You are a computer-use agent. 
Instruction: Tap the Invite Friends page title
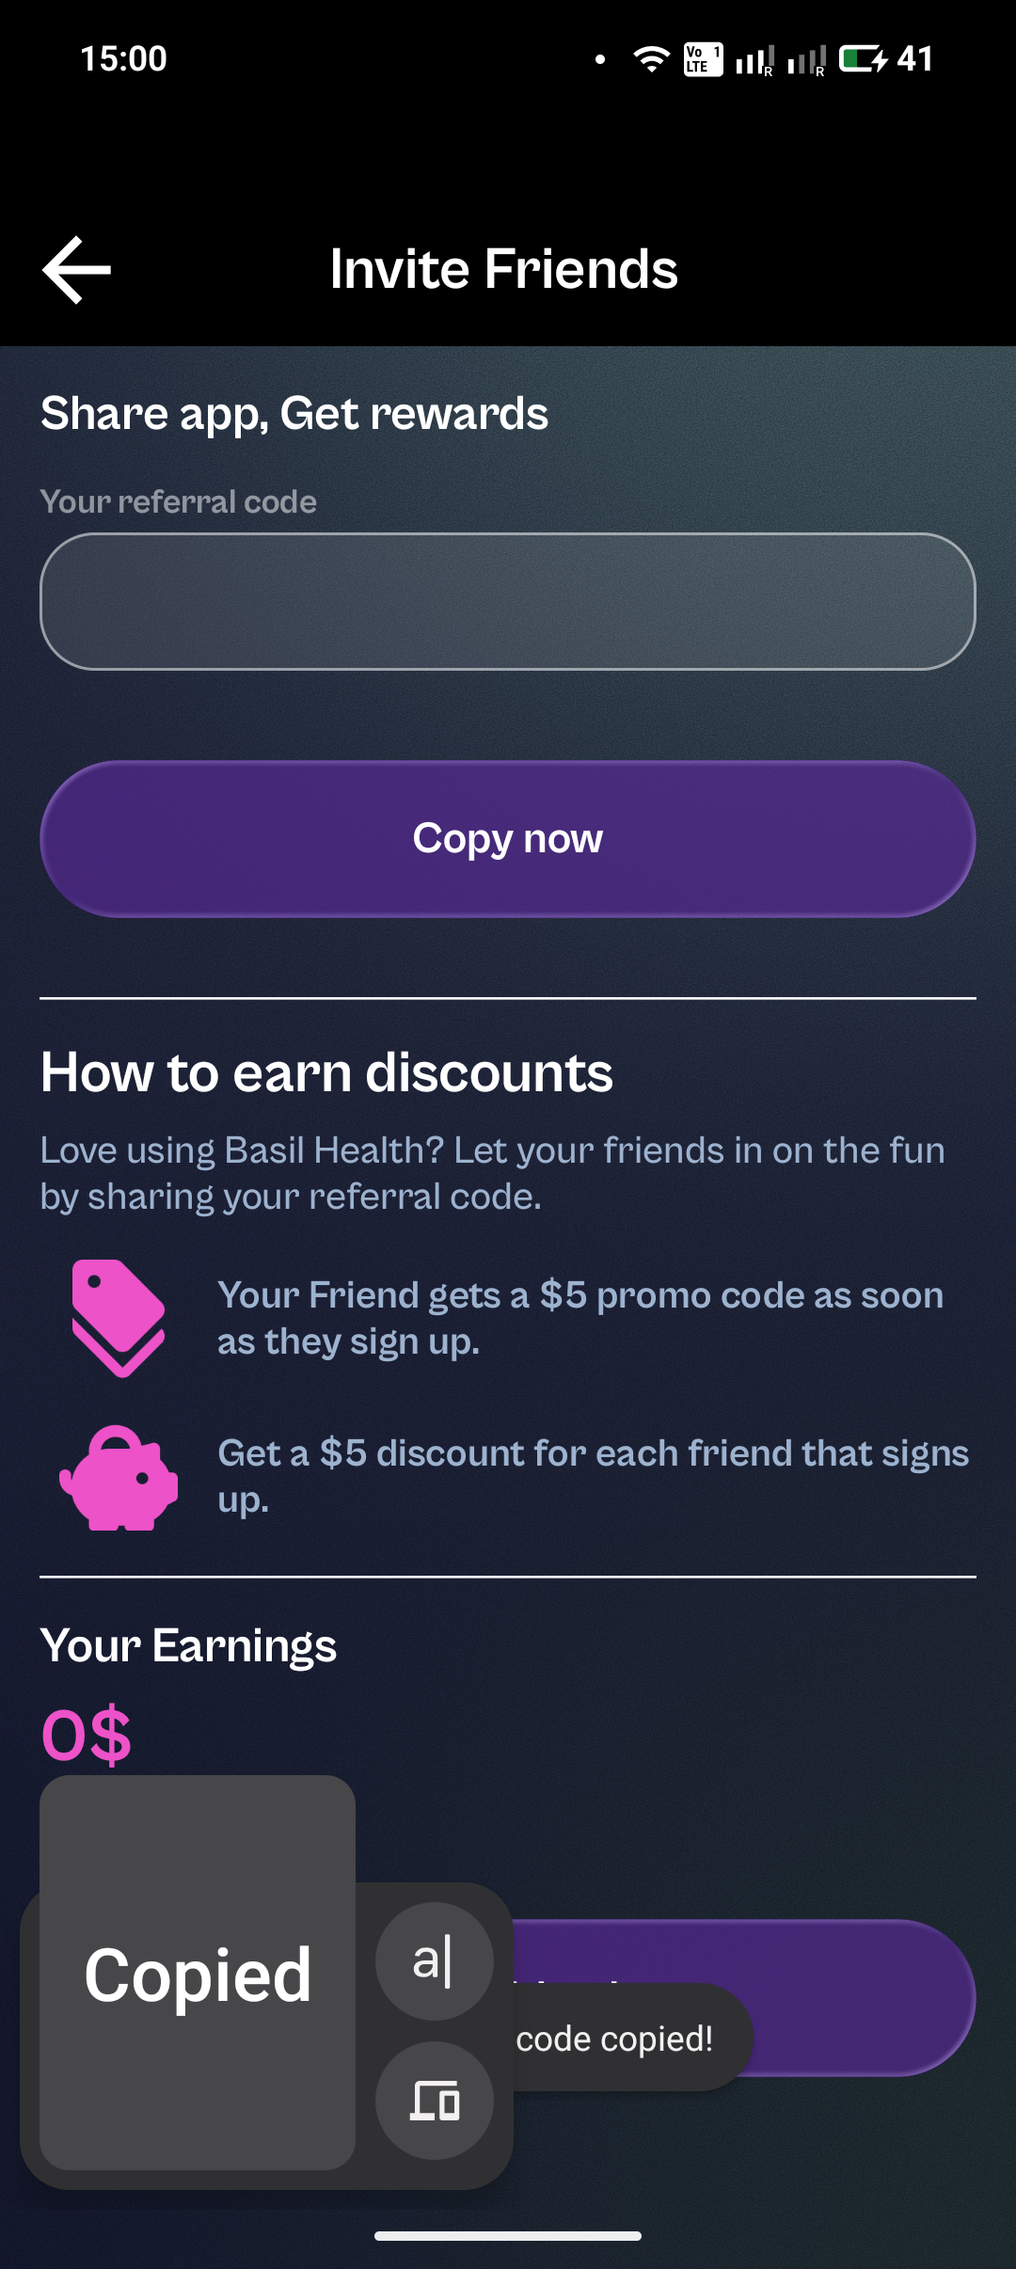tap(503, 270)
